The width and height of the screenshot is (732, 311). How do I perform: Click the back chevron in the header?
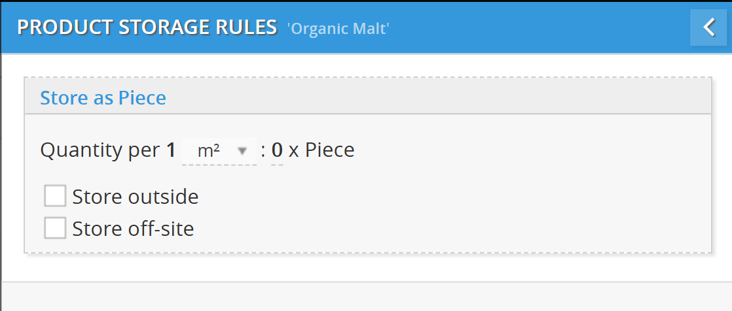point(708,27)
